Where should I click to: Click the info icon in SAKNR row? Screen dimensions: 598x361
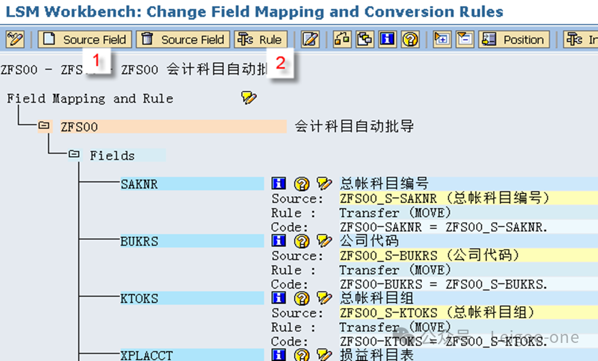click(x=278, y=184)
